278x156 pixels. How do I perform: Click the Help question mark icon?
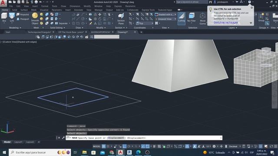coord(249,2)
